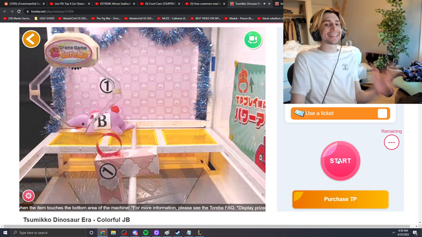This screenshot has height=237, width=422.
Task: Open OBS Studio icon in the taskbar
Action: tap(124, 232)
